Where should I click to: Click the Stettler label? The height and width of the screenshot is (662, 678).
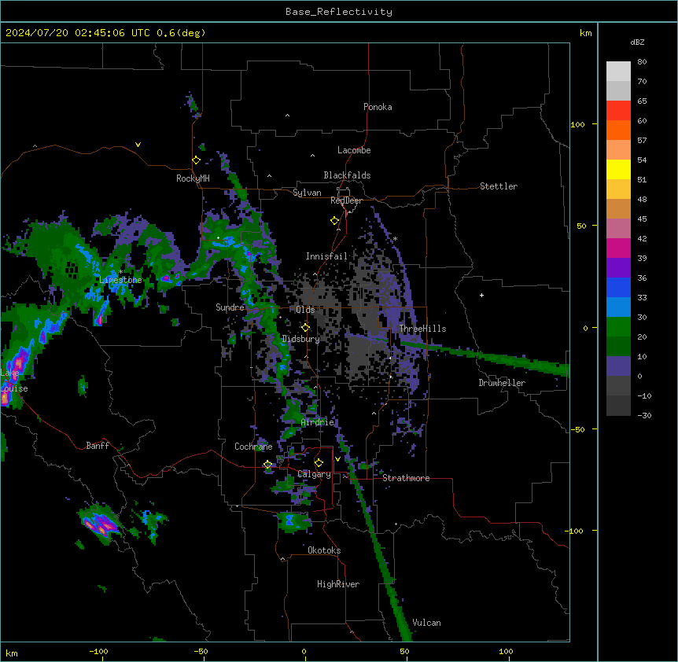coord(499,186)
